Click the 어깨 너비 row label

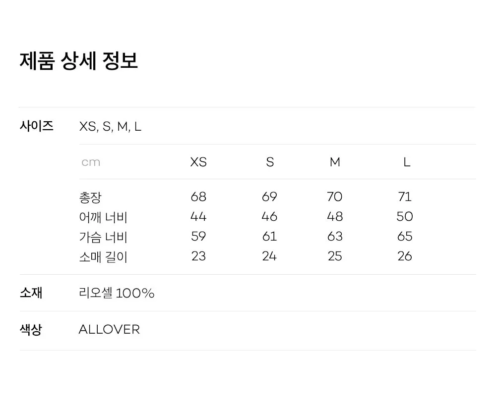click(x=103, y=217)
